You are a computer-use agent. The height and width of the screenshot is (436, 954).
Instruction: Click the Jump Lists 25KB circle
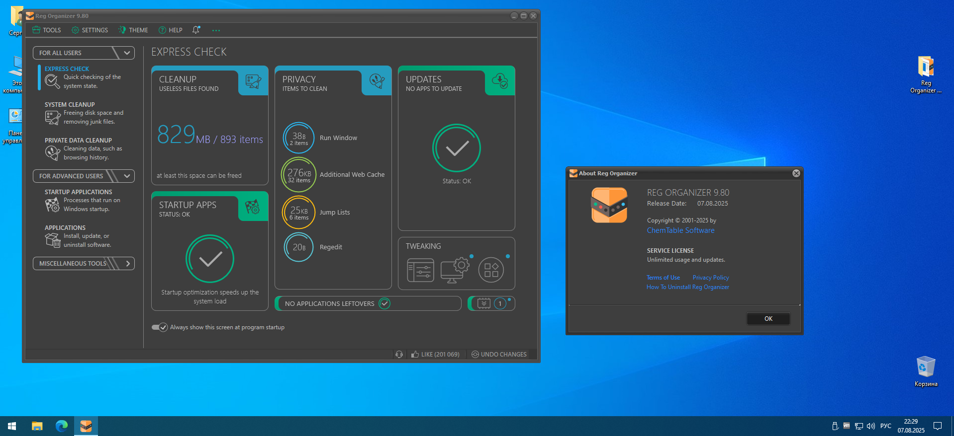pos(298,213)
